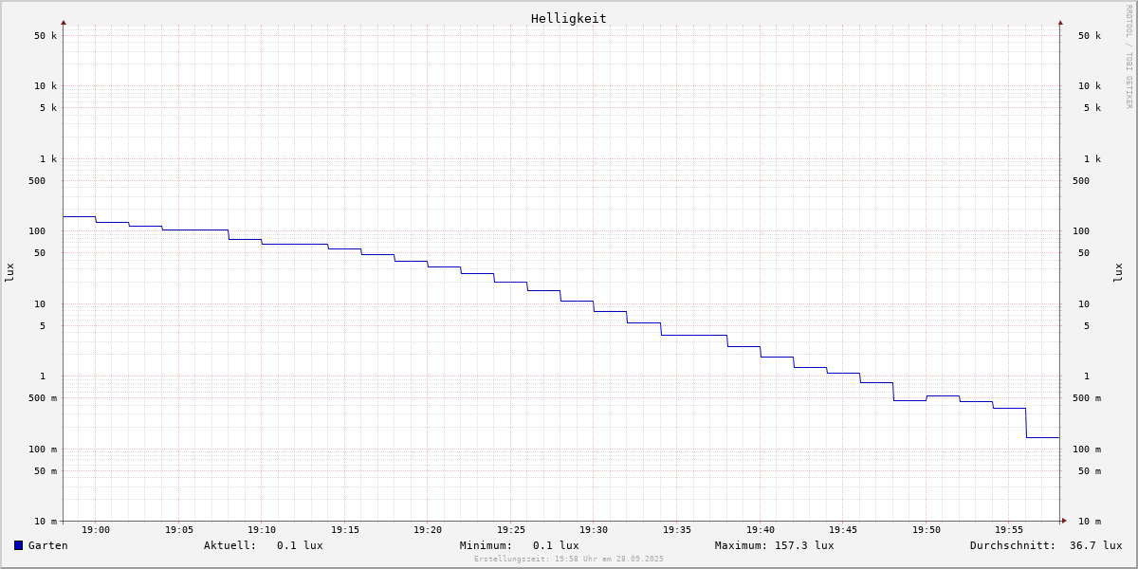Click the 19:40 time axis label
The width and height of the screenshot is (1138, 569).
[x=761, y=530]
